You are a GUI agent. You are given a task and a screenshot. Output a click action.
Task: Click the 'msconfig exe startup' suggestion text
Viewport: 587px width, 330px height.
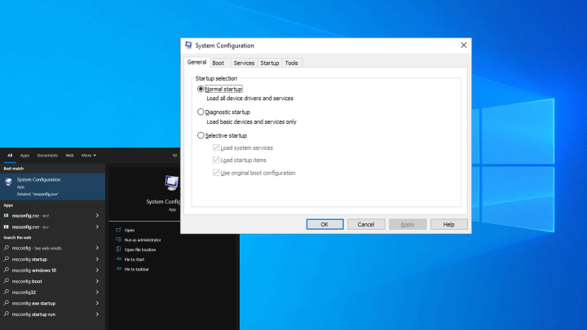(x=33, y=303)
